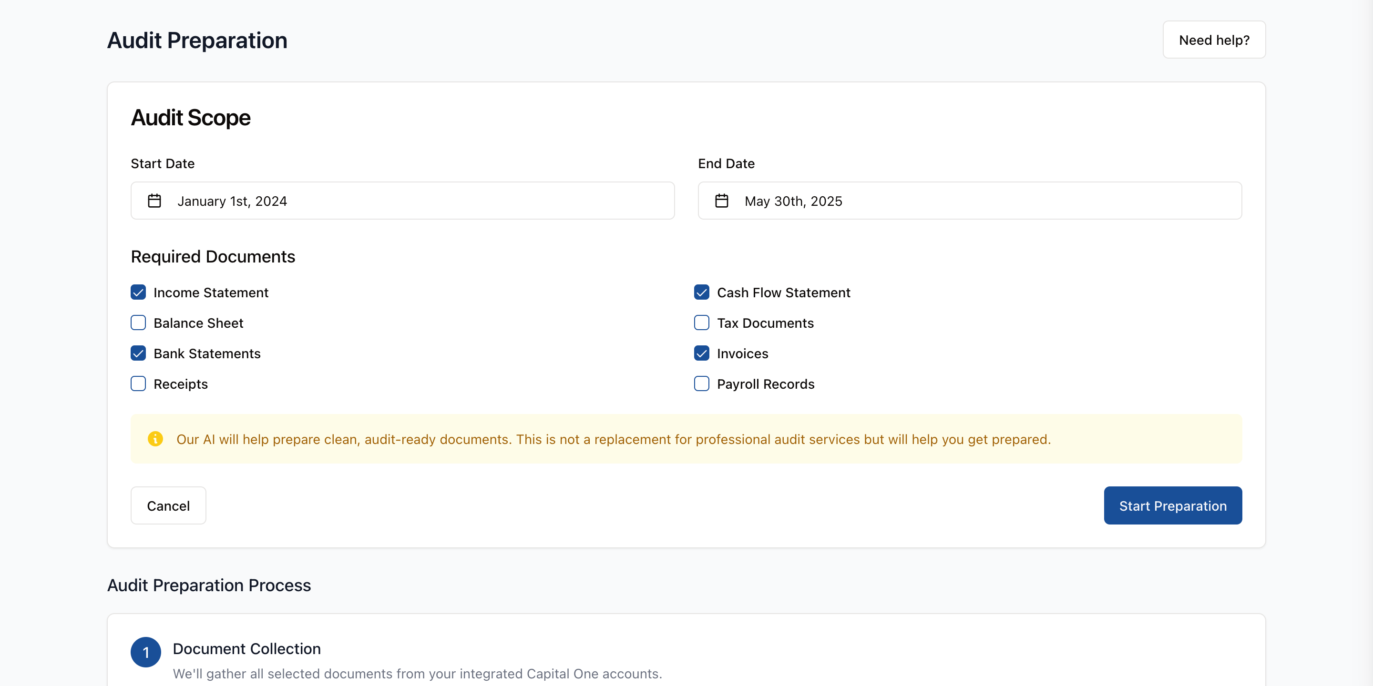Tick the Tax Documents checkbox
Image resolution: width=1373 pixels, height=686 pixels.
[x=701, y=323]
